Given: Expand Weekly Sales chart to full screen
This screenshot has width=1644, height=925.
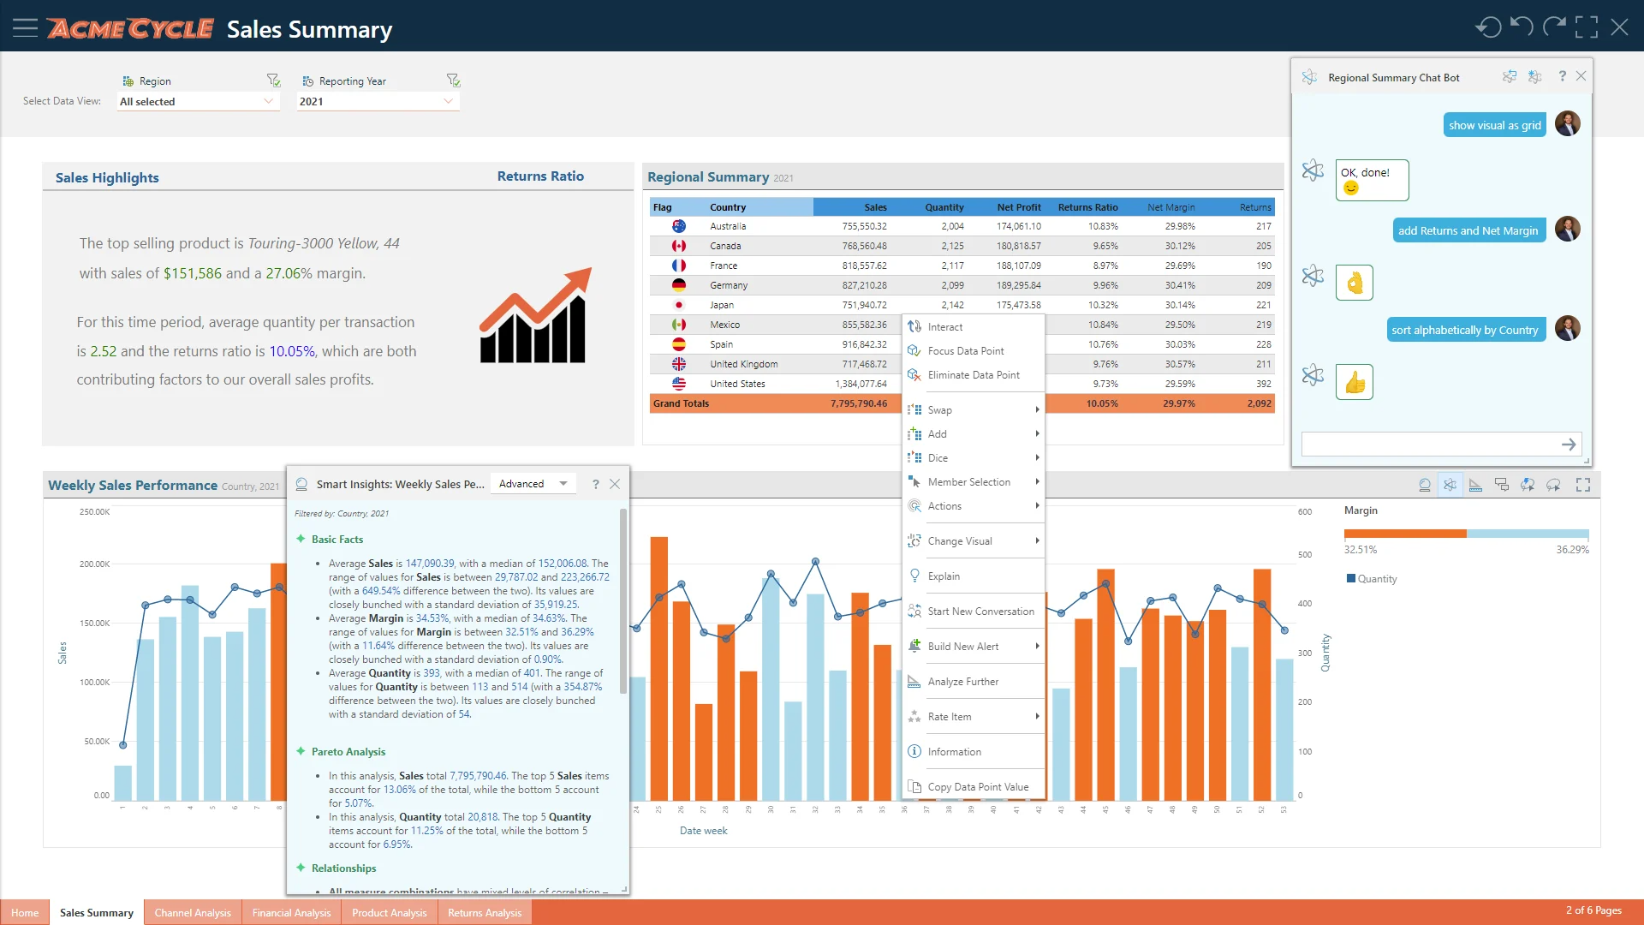Looking at the screenshot, I should point(1583,485).
